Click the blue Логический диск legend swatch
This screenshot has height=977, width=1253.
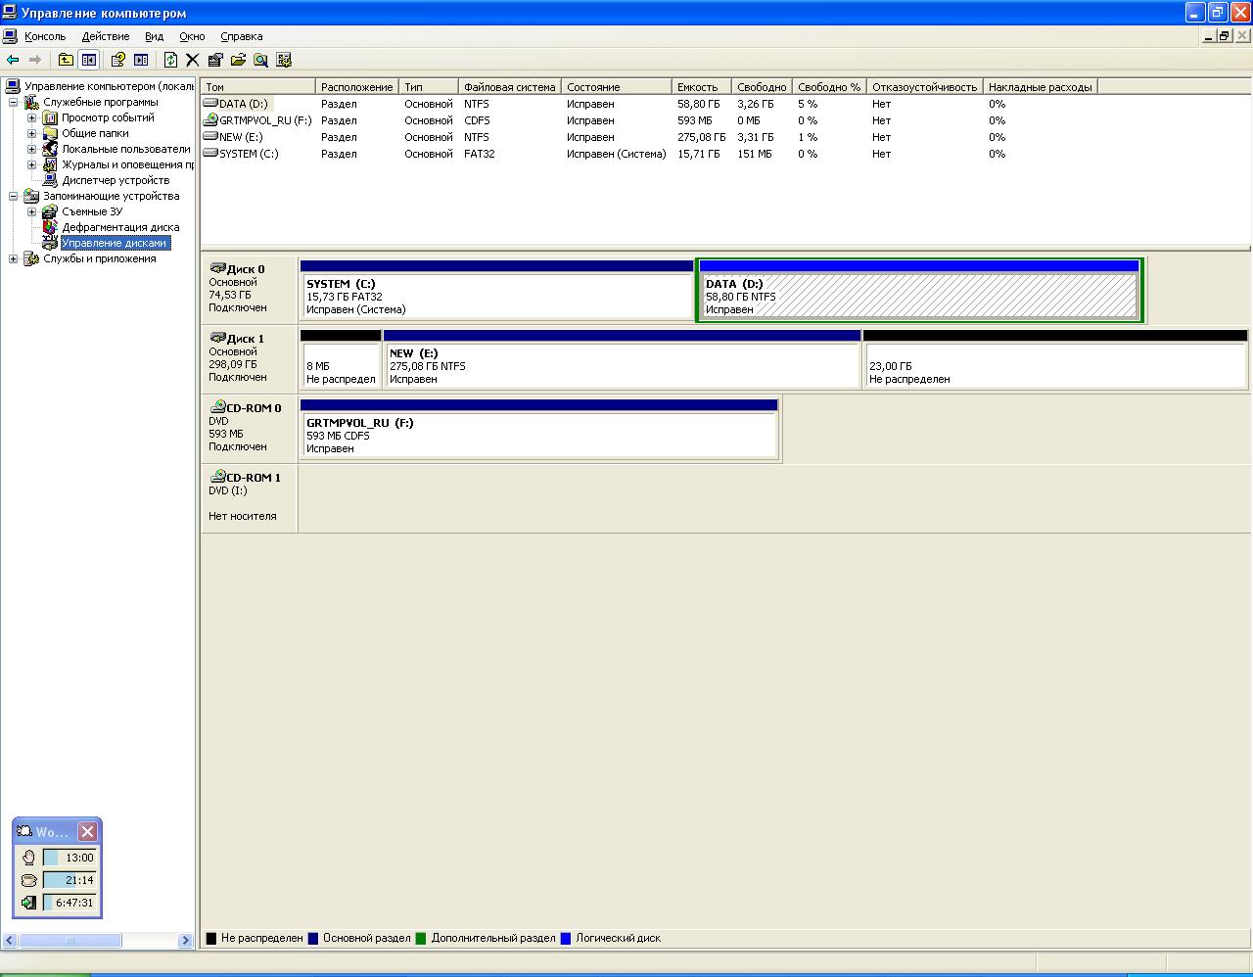pos(565,938)
